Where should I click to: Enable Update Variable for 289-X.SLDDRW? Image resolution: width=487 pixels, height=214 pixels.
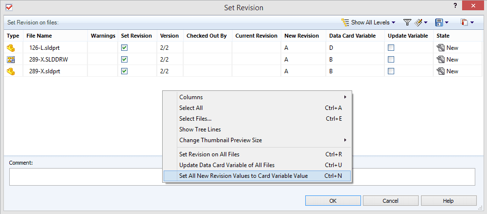391,60
